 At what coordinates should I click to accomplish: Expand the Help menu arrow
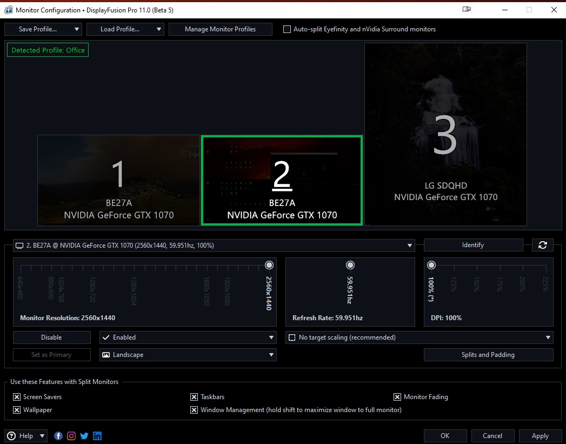coord(42,436)
